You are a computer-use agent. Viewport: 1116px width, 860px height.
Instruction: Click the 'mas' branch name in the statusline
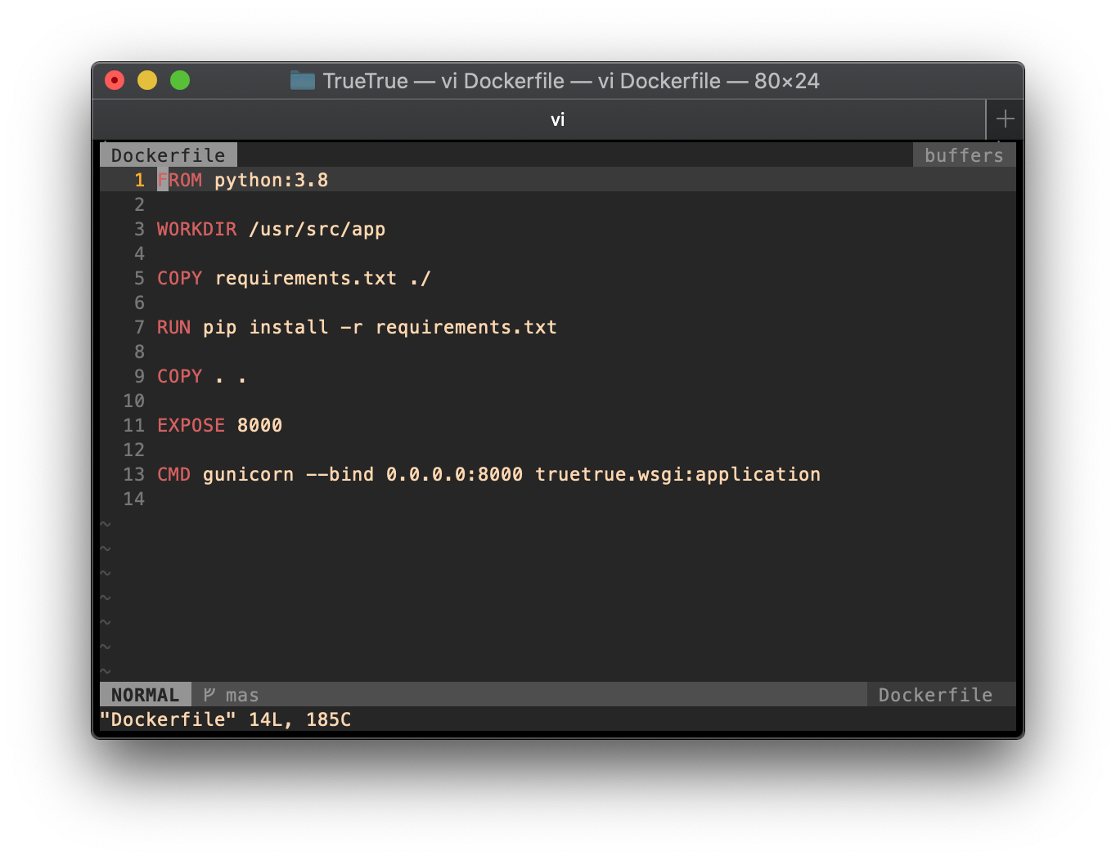pos(242,694)
